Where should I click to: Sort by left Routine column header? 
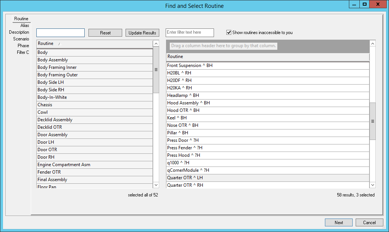(x=94, y=44)
